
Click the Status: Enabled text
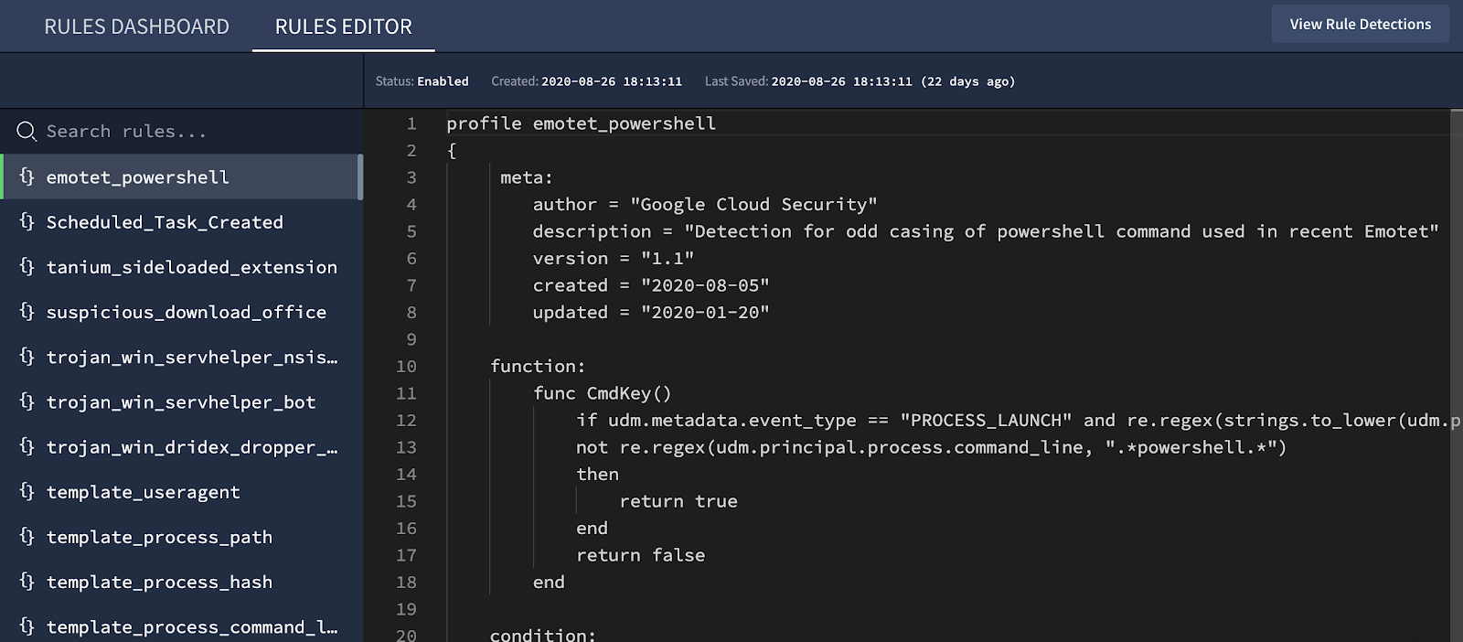click(x=422, y=81)
